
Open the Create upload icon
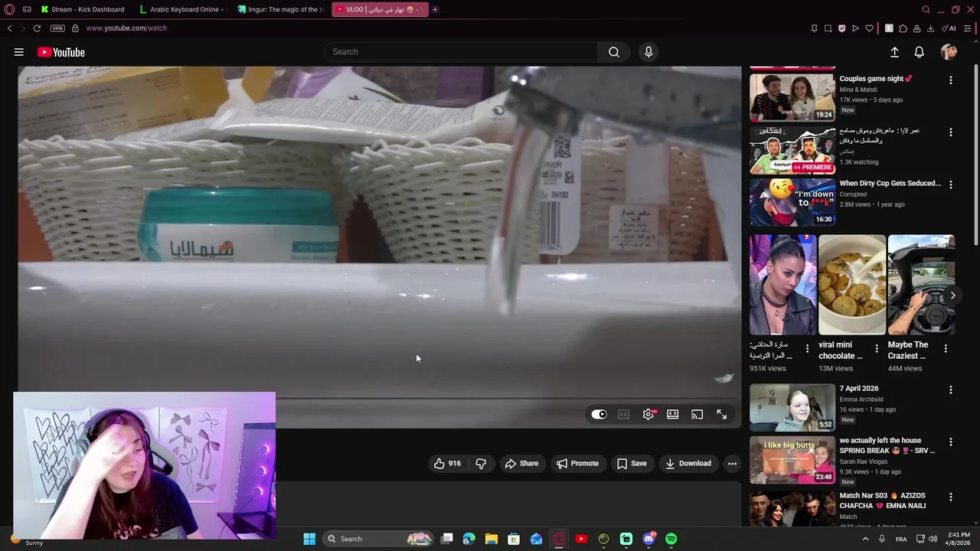(x=894, y=52)
